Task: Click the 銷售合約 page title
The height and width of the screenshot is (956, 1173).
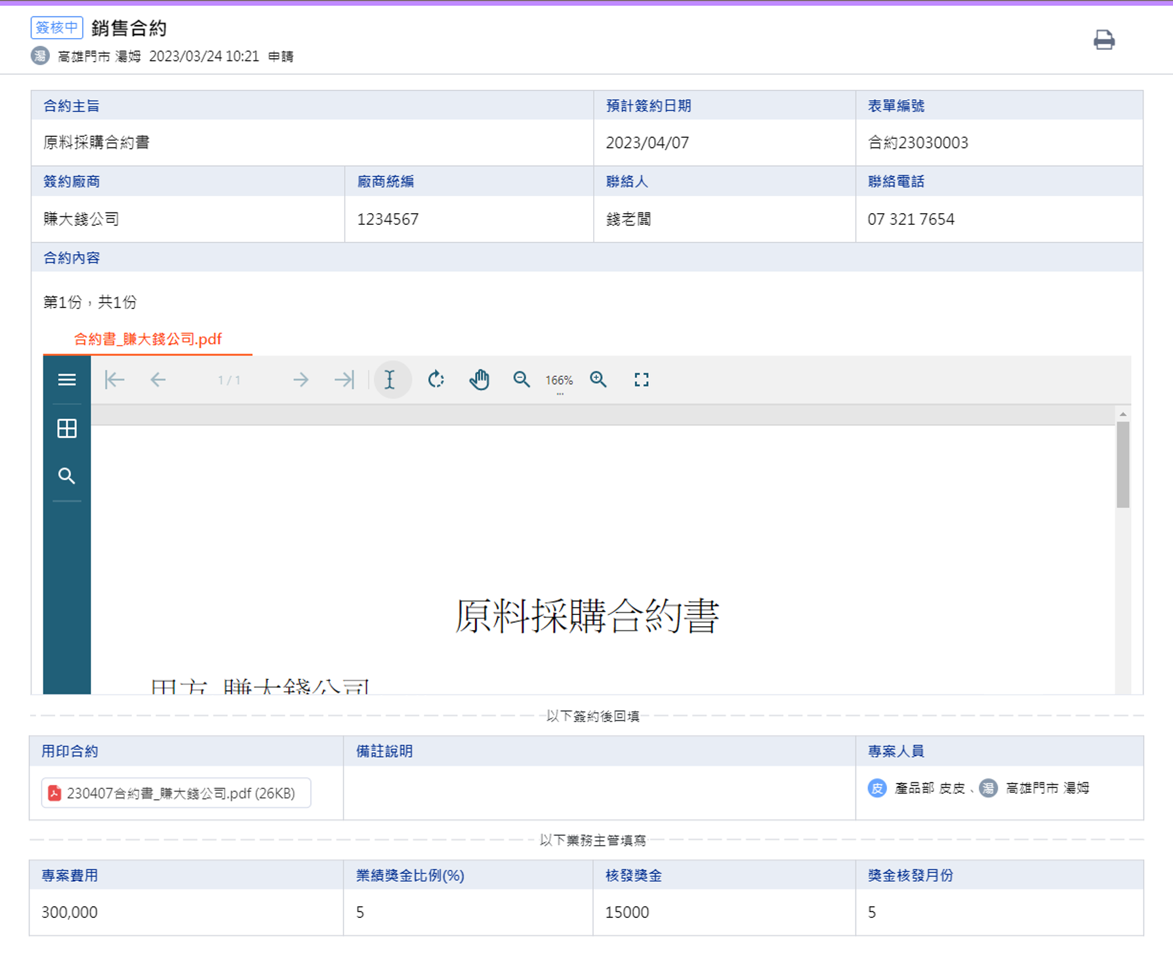Action: coord(129,28)
